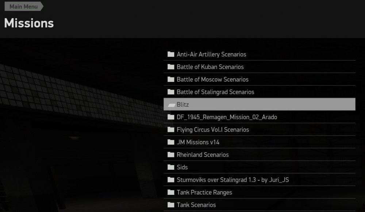This screenshot has width=365, height=212.
Task: Open Battle of Stalingrad Scenarios folder
Action: tap(259, 92)
